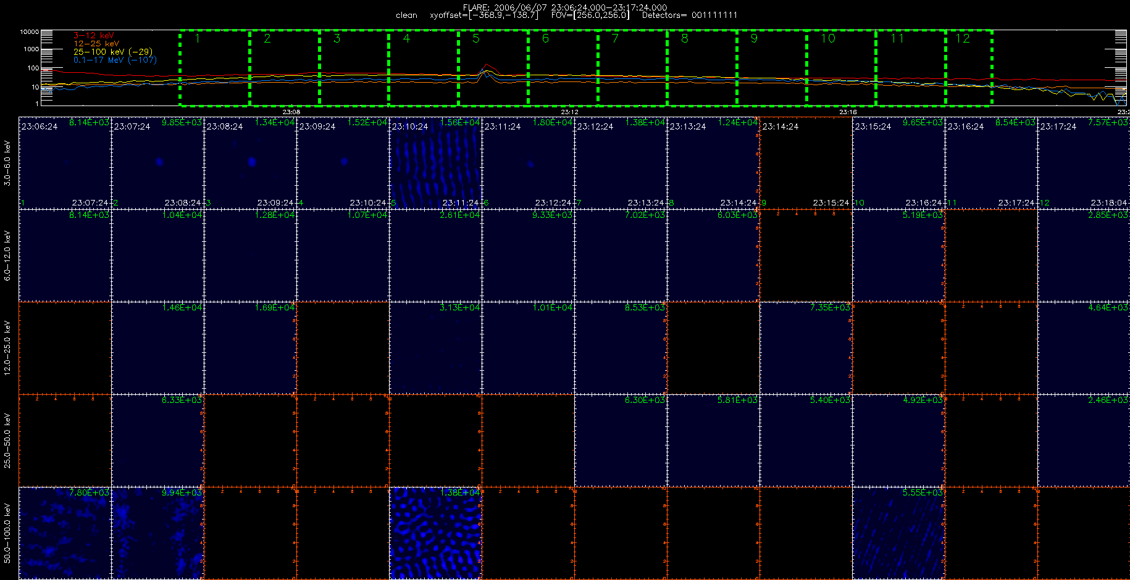Click the orange 12-25 keV legend entry

click(96, 44)
